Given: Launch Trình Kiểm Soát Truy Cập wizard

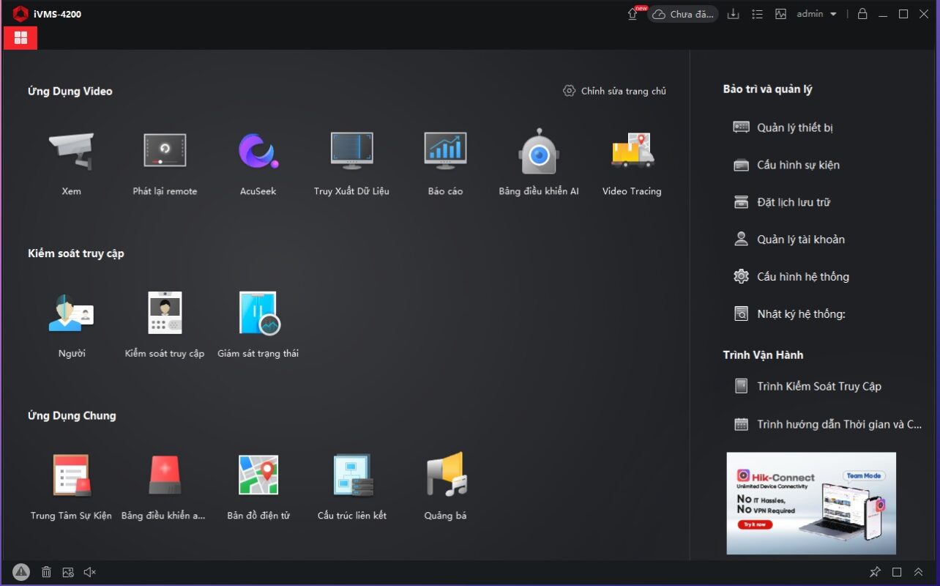Looking at the screenshot, I should pos(807,386).
